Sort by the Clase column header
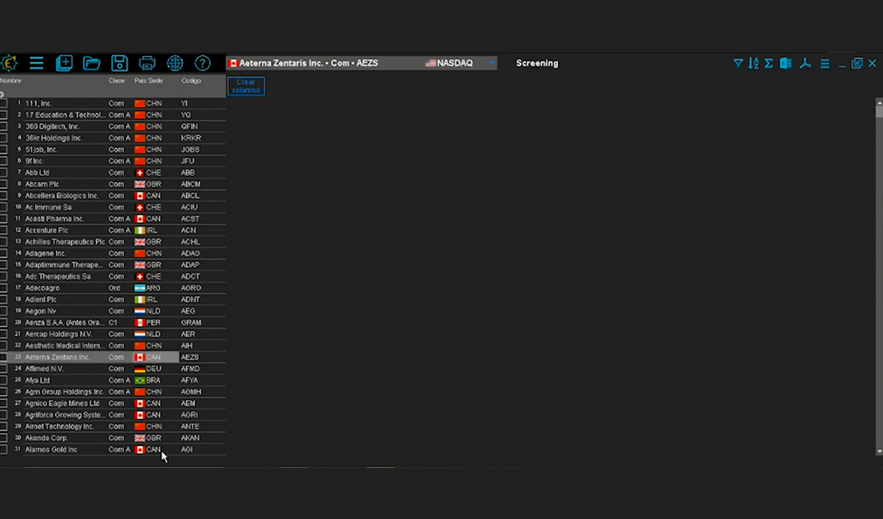The image size is (883, 519). [116, 81]
